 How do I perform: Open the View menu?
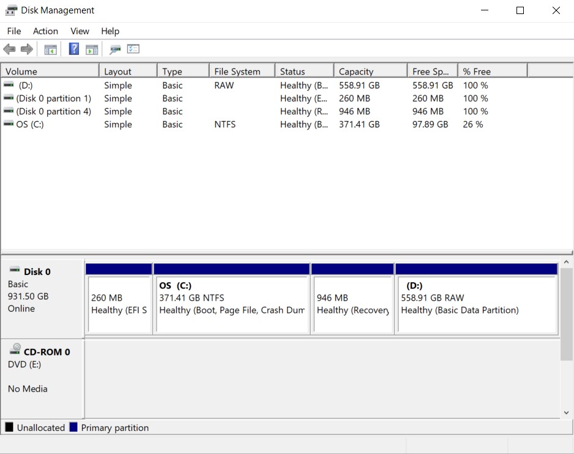click(80, 31)
